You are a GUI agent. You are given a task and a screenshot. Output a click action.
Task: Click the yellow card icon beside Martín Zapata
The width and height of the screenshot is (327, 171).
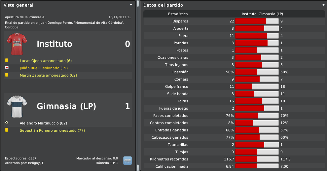(x=7, y=75)
